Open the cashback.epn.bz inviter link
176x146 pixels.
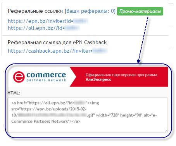pyautogui.click(x=57, y=51)
